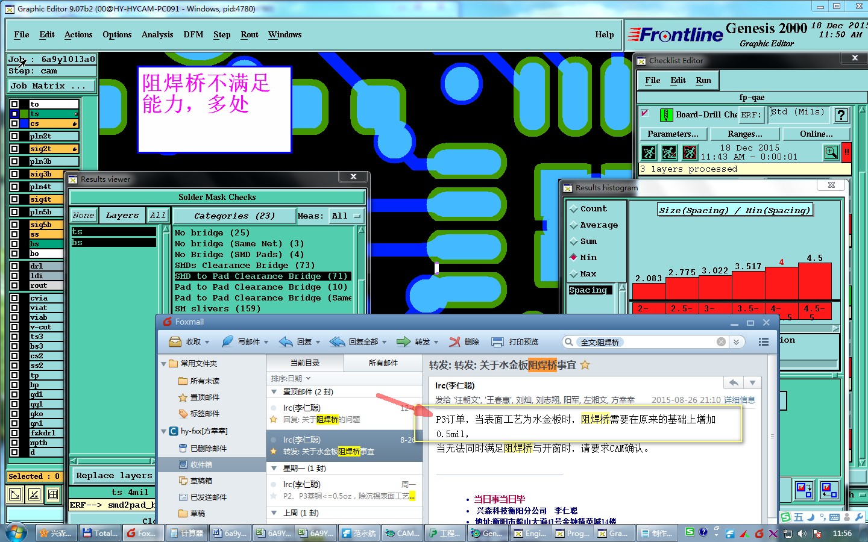Open the Foxmail list view menu icon
This screenshot has width=868, height=542.
pyautogui.click(x=764, y=342)
